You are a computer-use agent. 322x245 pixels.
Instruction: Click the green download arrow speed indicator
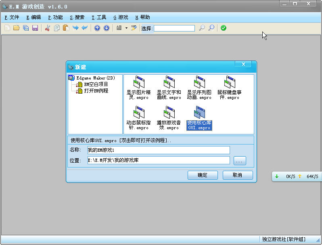277,176
